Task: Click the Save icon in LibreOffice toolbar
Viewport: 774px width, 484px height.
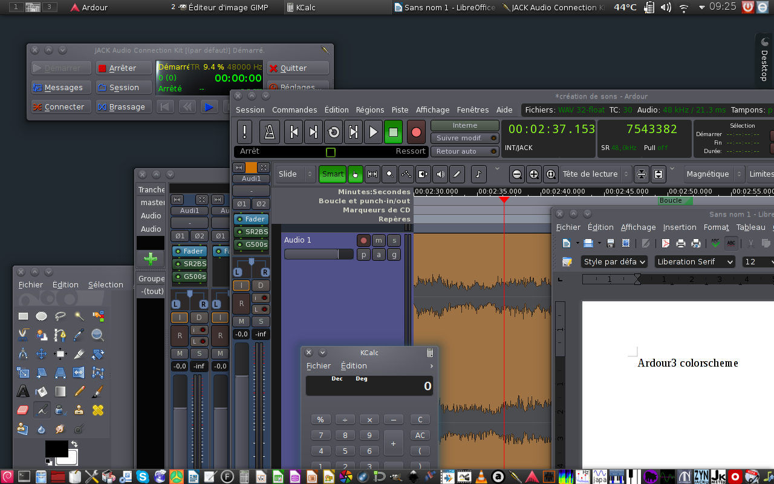Action: click(610, 243)
